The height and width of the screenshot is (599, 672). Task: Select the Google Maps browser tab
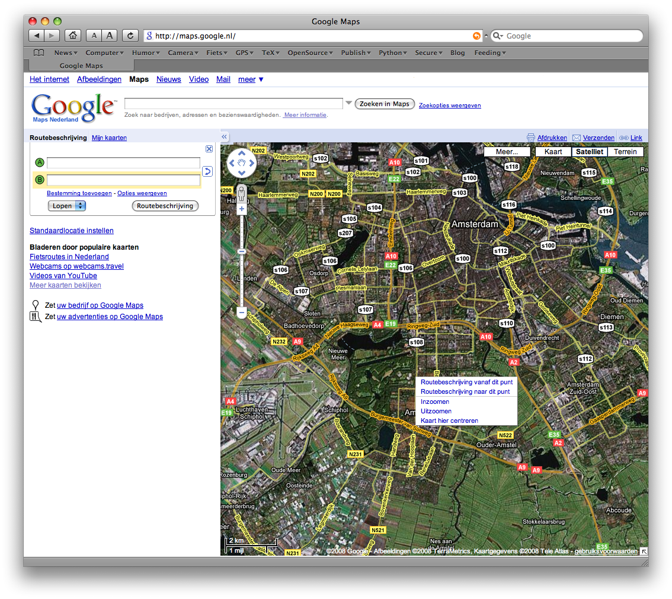tap(81, 66)
